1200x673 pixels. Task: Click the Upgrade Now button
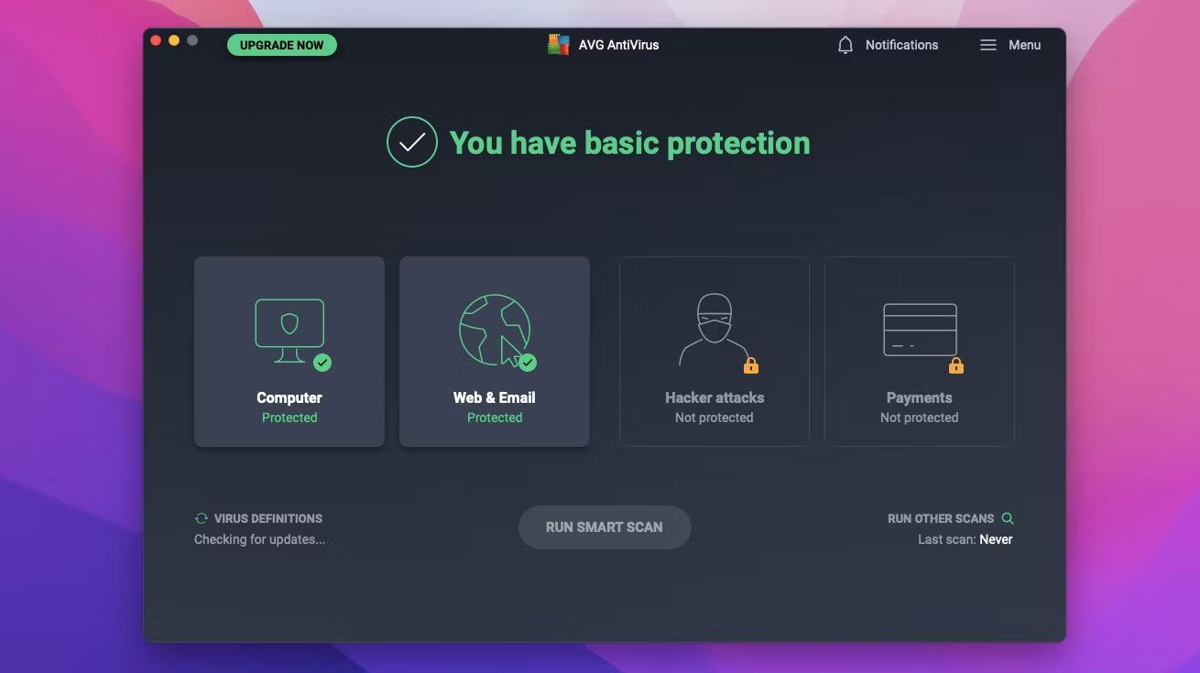(281, 44)
